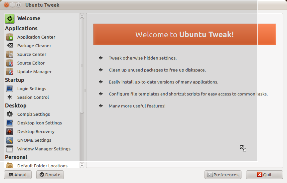Minimize the Ubuntu Tweak window

[x=12, y=5]
